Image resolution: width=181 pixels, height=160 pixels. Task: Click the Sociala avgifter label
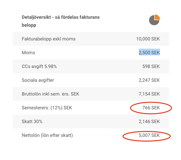tap(38, 80)
